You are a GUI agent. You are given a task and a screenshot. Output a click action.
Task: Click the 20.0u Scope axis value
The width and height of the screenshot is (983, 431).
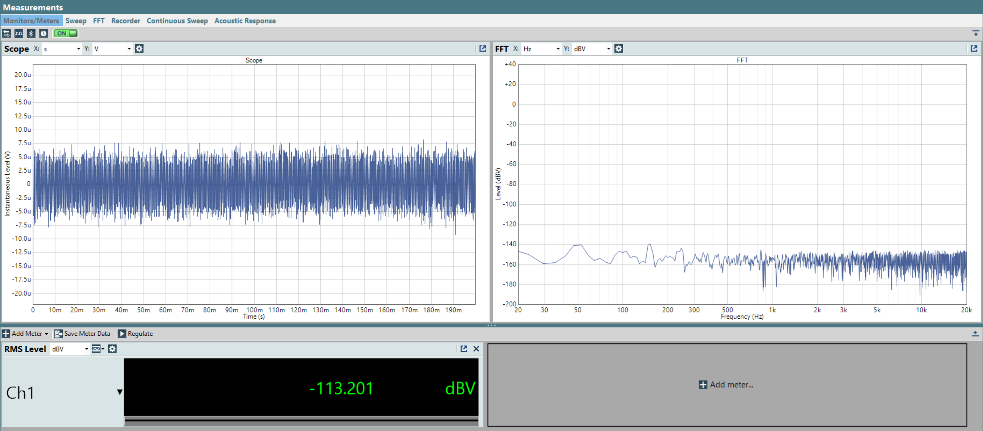(x=23, y=75)
